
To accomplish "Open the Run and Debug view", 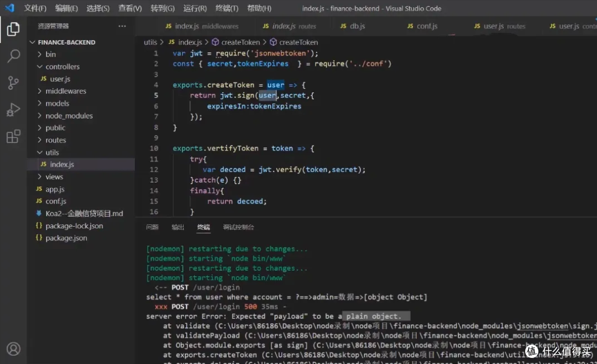I will tap(13, 110).
